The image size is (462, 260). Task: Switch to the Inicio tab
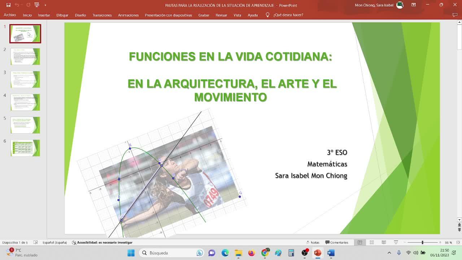click(x=27, y=15)
